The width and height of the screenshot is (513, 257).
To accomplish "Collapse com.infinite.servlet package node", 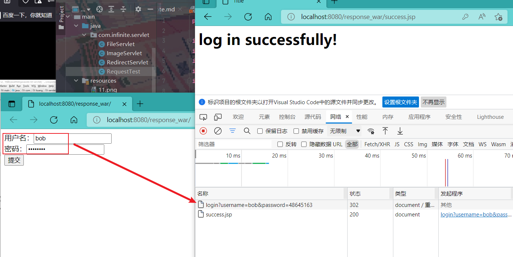I will point(84,35).
